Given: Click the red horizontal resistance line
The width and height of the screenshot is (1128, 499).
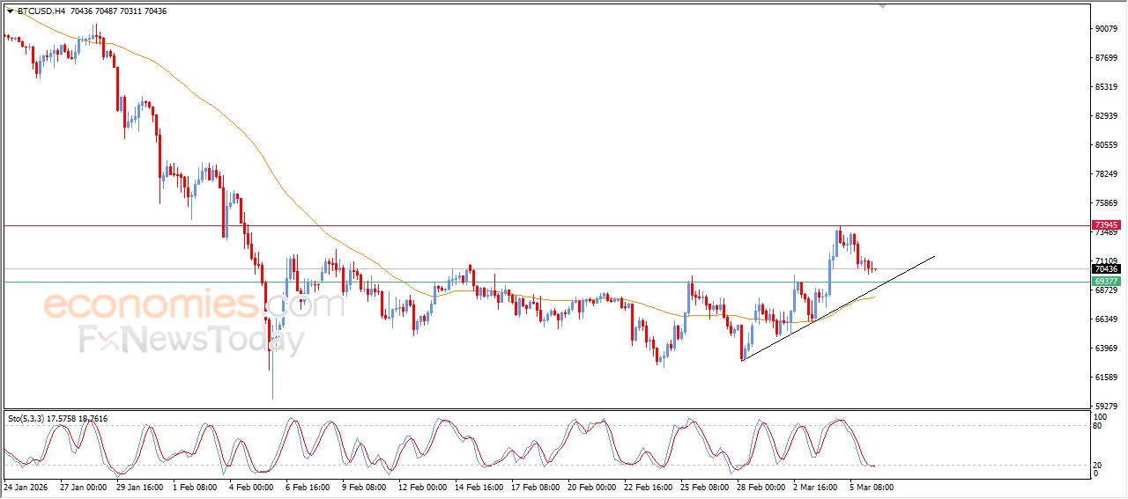Looking at the screenshot, I should 529,226.
